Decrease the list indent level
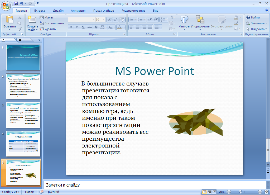The width and height of the screenshot is (270, 195). click(150, 20)
